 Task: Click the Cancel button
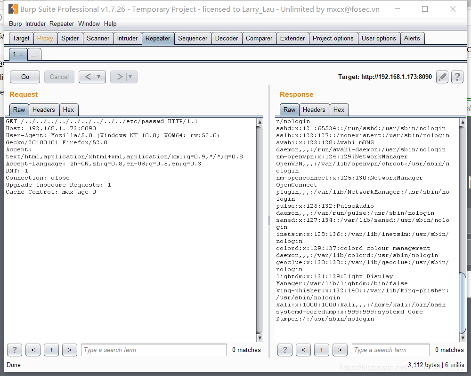click(59, 77)
